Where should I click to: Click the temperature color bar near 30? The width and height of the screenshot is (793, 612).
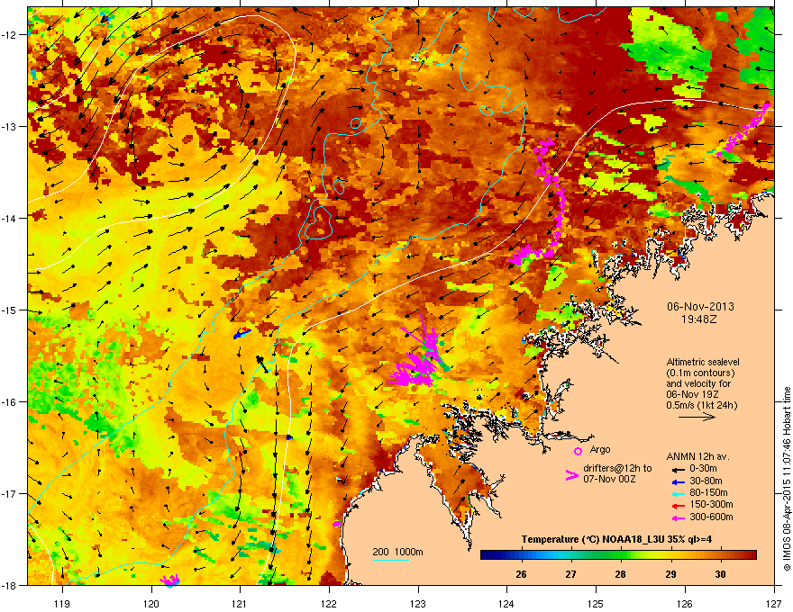(720, 555)
